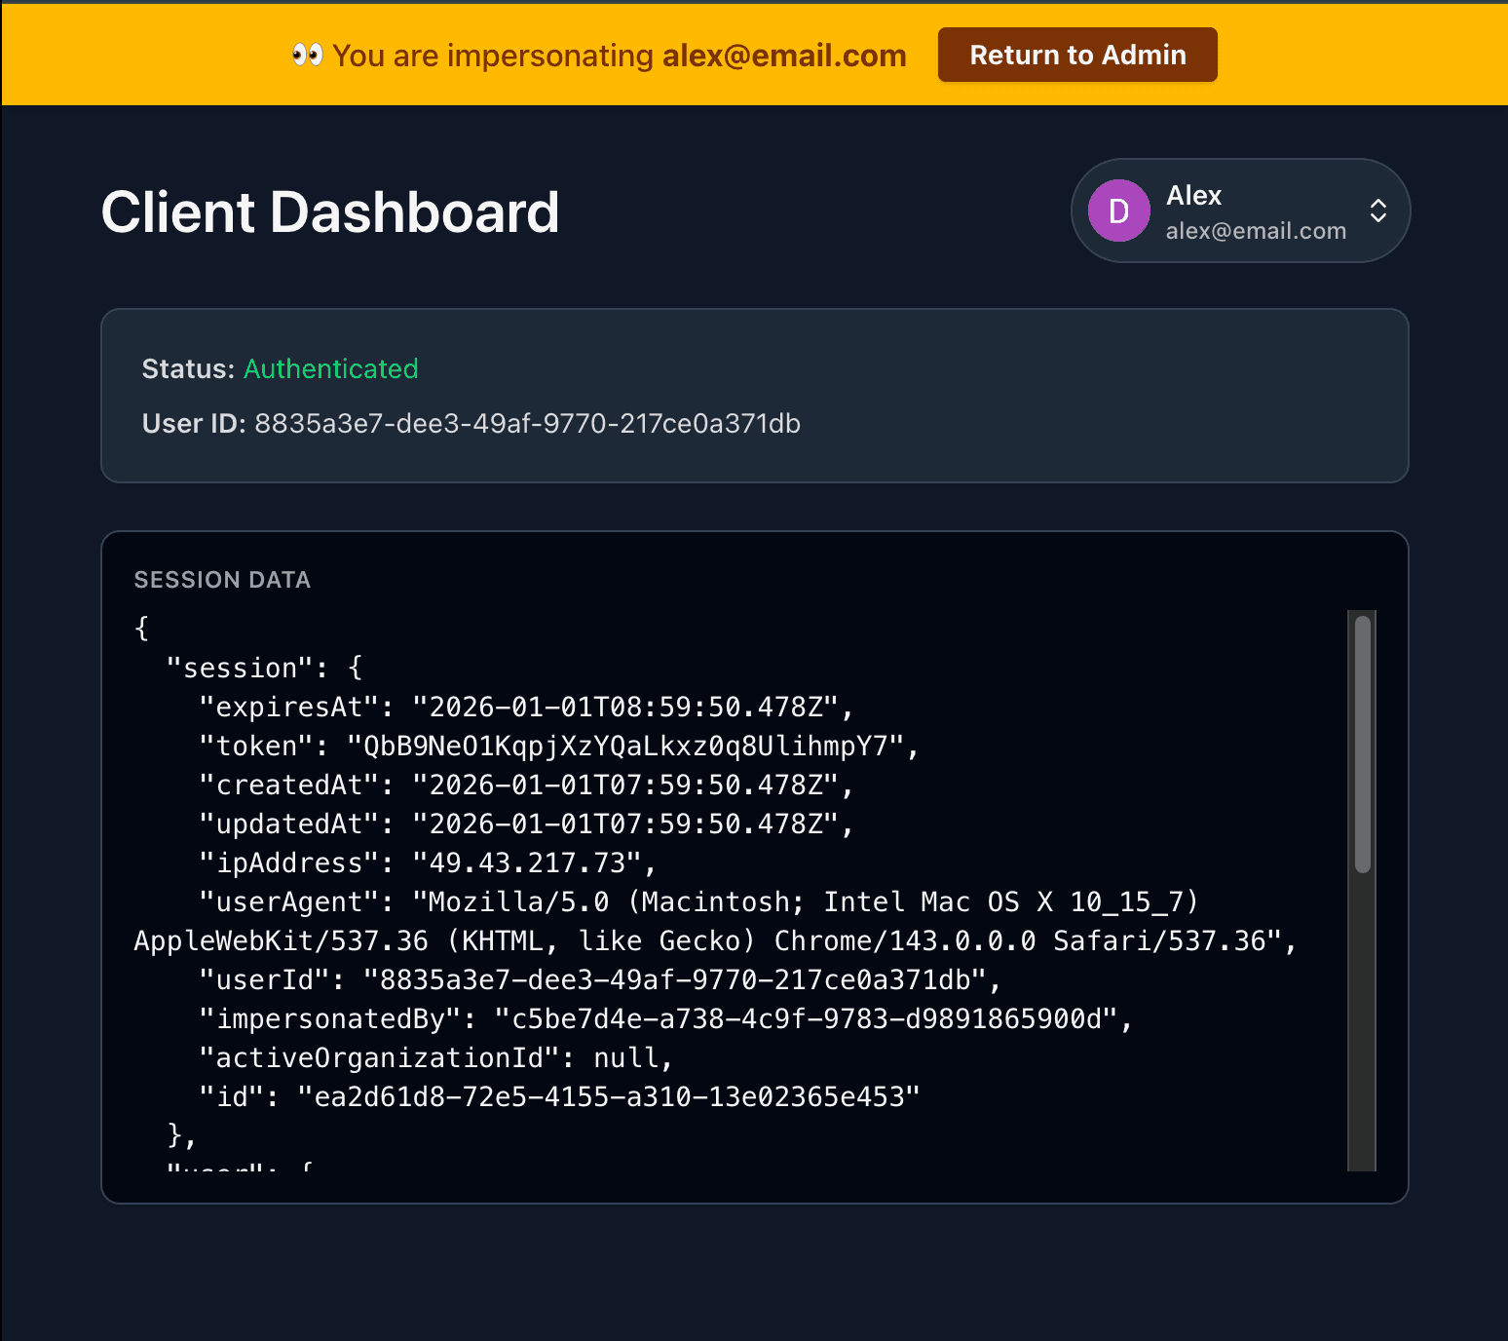This screenshot has height=1341, width=1508.
Task: Click the bold alex@email.com in the yellow banner
Action: tap(784, 56)
